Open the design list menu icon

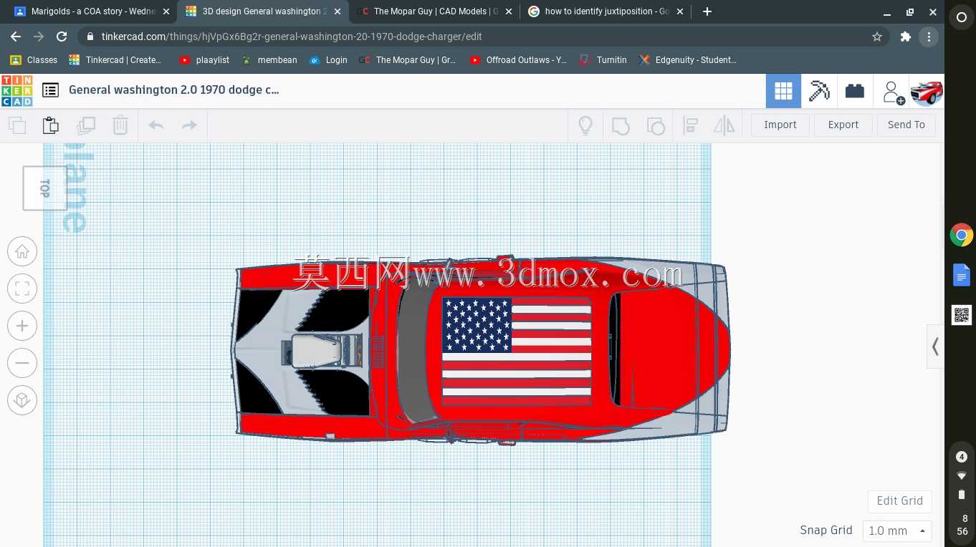[x=50, y=90]
